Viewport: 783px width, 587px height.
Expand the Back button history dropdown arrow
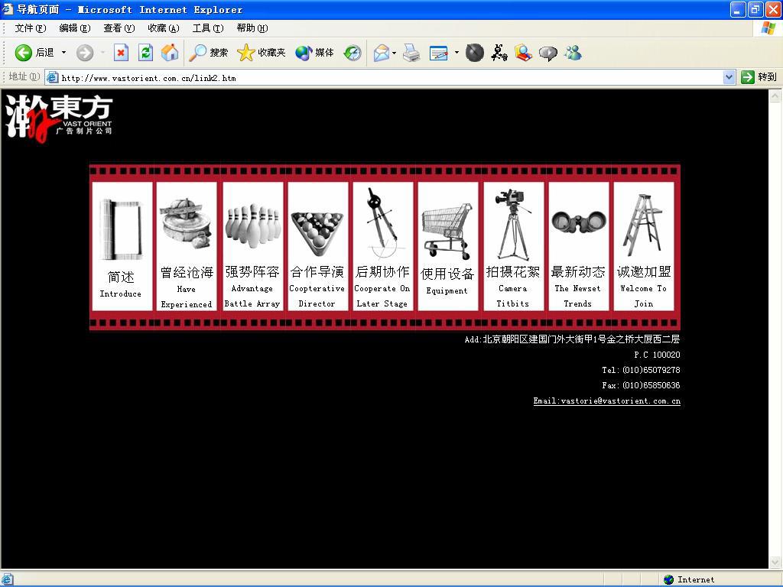(x=63, y=53)
